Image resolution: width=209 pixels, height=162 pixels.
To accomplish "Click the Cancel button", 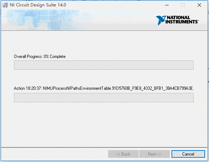I will pos(188,154).
